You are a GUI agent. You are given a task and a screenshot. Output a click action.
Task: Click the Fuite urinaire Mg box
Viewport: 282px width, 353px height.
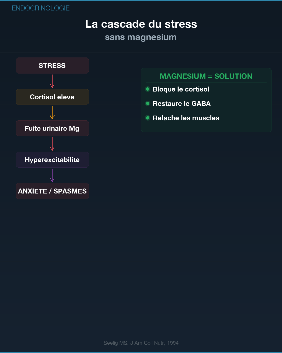(52, 128)
